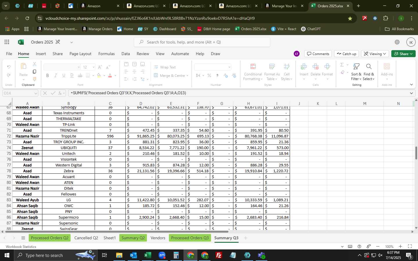Click the Undo arrow icon

tap(9, 67)
